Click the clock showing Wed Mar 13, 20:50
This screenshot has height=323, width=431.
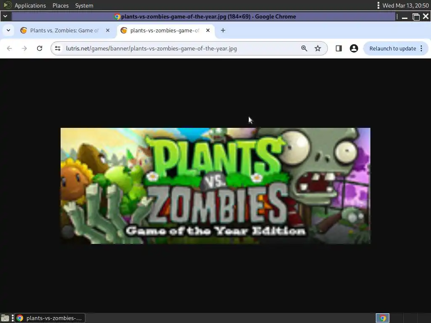coord(405,5)
